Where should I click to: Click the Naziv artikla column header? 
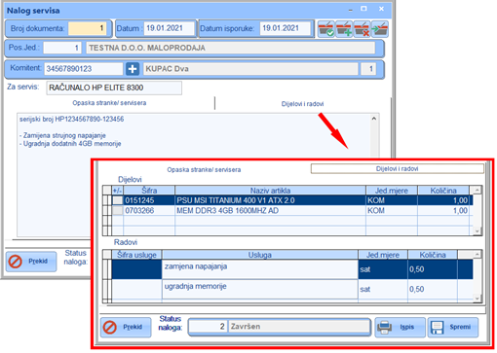(270, 191)
